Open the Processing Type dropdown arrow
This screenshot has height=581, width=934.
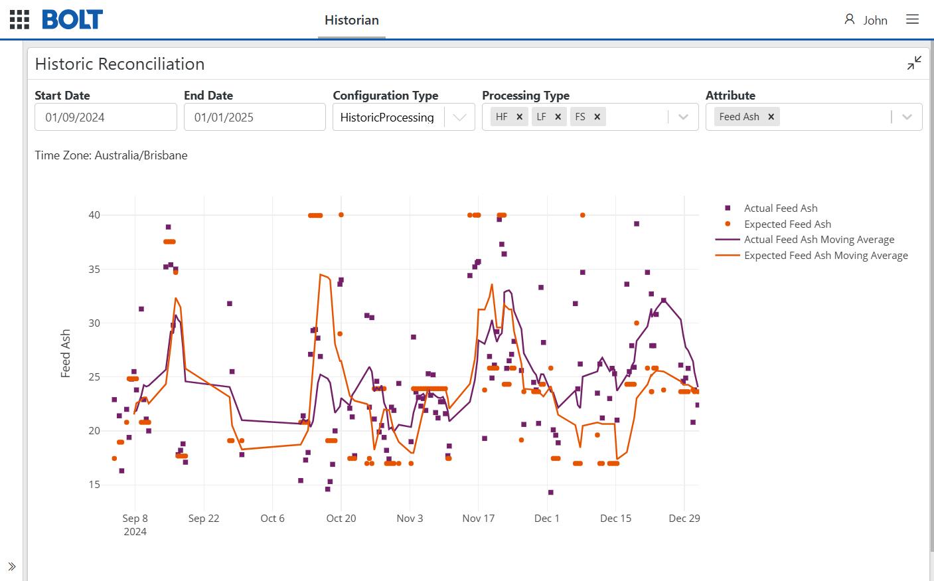tap(683, 118)
